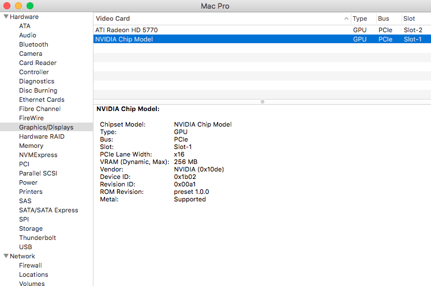Open Disc Burning information
The width and height of the screenshot is (431, 286).
point(38,90)
